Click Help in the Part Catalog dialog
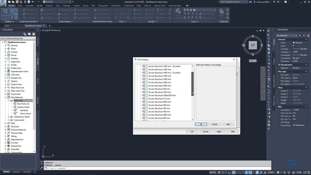The width and height of the screenshot is (311, 175). click(x=228, y=124)
